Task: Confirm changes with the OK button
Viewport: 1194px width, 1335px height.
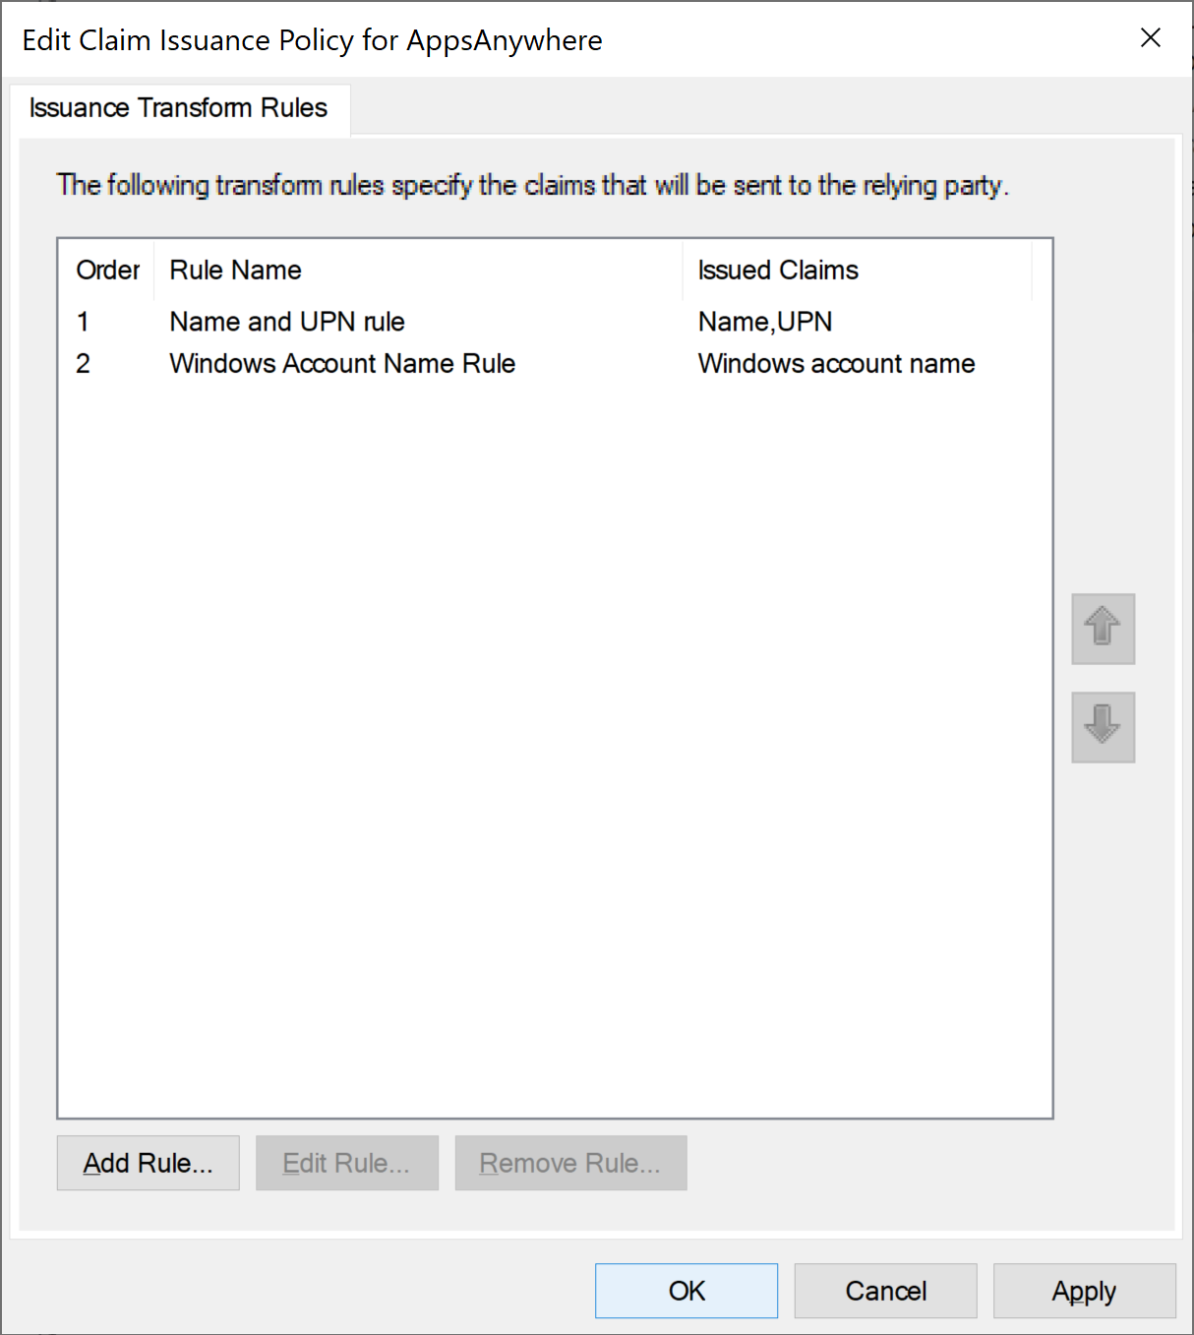Action: pyautogui.click(x=687, y=1291)
